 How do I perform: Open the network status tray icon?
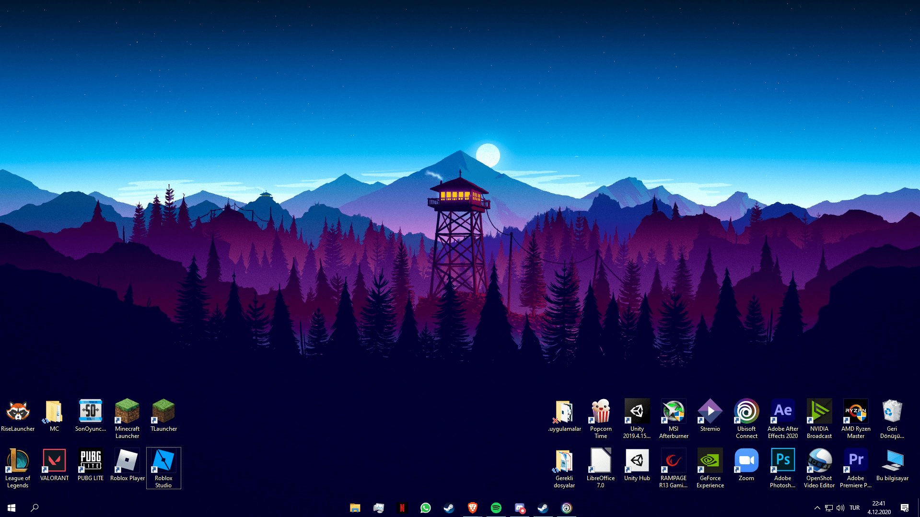[828, 507]
